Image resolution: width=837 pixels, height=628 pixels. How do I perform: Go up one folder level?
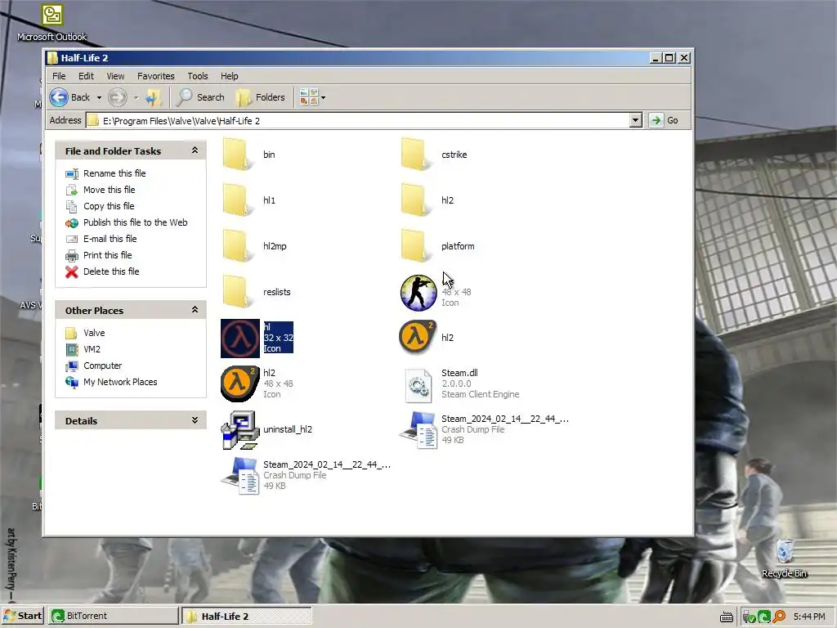tap(154, 97)
